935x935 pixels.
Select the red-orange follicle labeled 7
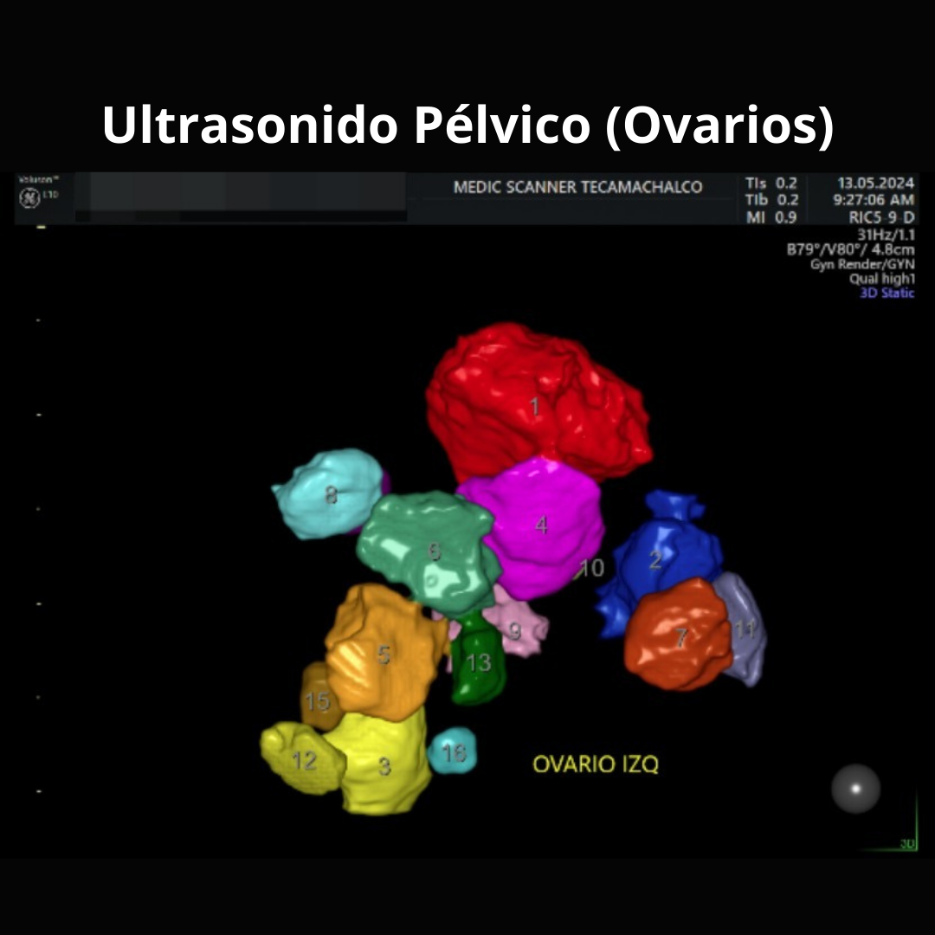pyautogui.click(x=679, y=638)
